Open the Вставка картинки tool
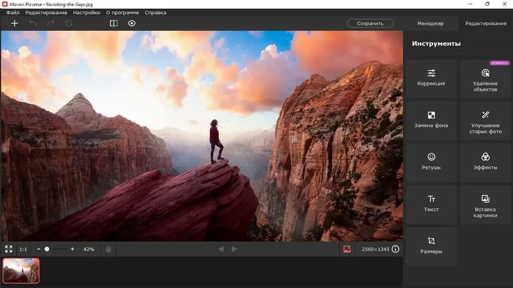This screenshot has height=288, width=513. 485,204
